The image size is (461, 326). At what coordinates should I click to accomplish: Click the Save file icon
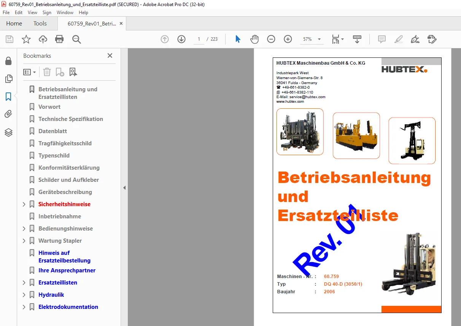10,39
